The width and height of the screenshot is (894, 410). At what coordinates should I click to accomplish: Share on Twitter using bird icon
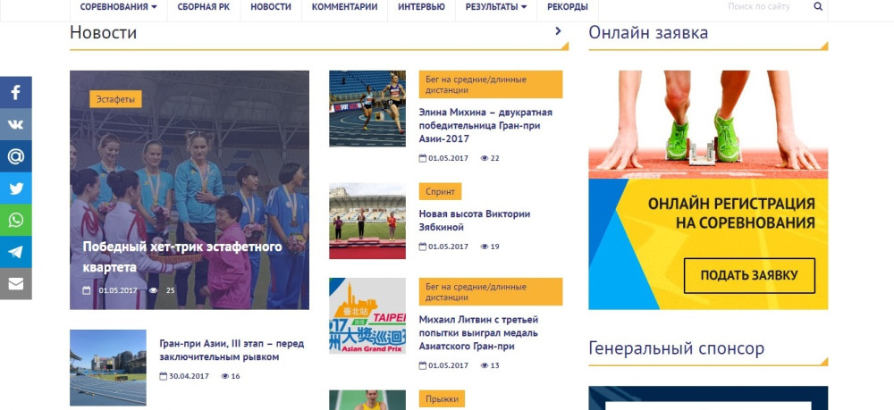(15, 188)
